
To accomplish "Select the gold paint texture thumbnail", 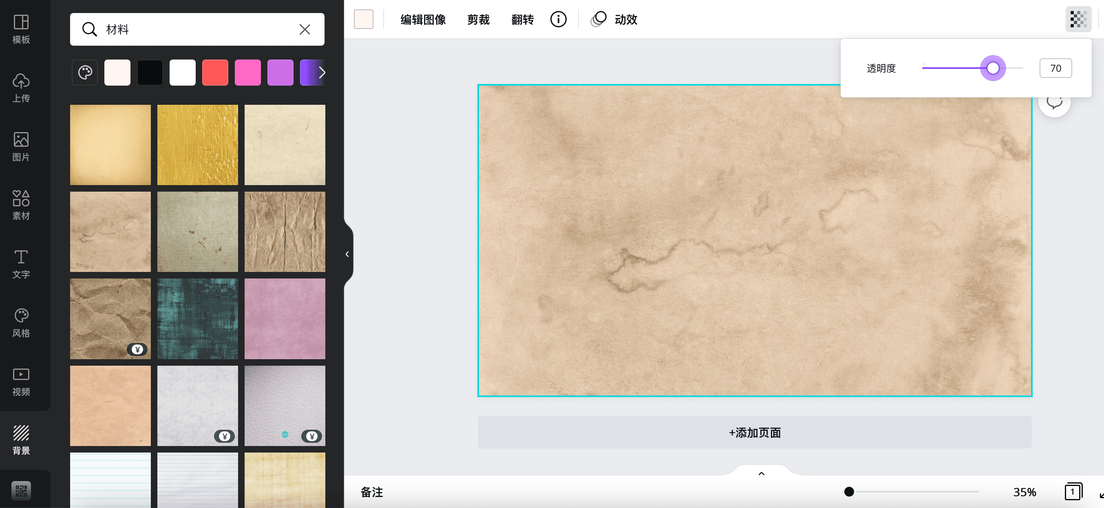I will coord(198,145).
